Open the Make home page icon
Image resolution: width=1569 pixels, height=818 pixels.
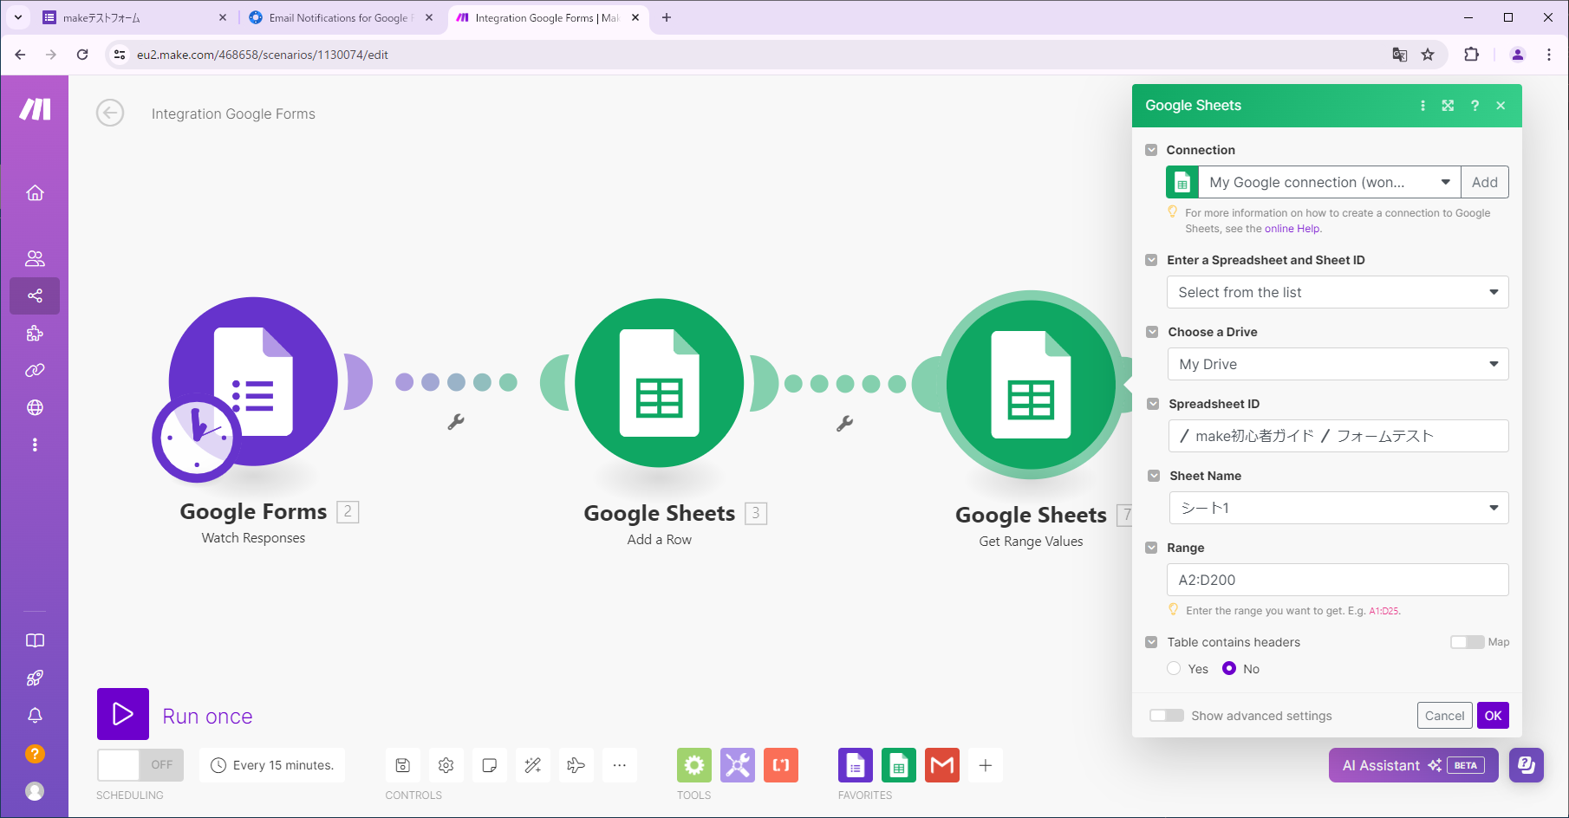pos(35,192)
